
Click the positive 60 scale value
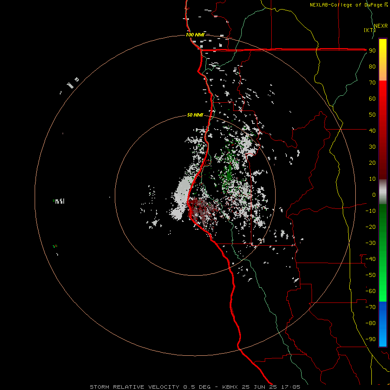(372, 99)
